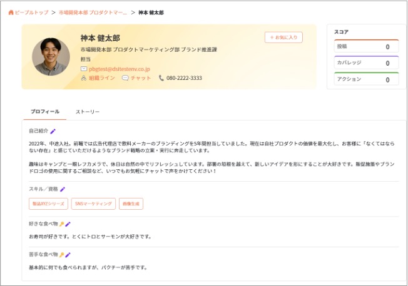Click phone number 080-2222-3333
This screenshot has height=286, width=408.
[x=184, y=78]
